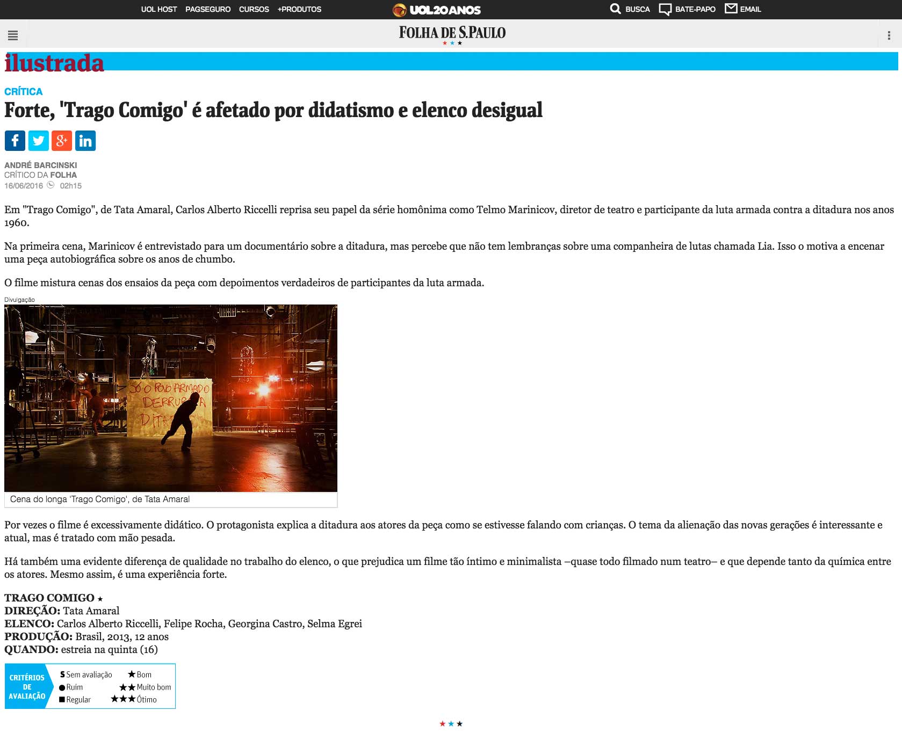The width and height of the screenshot is (902, 732).
Task: Click the three stars at page bottom
Action: [x=451, y=724]
